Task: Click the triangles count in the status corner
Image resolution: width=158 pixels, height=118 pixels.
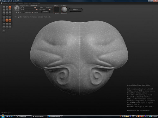Action: (6, 113)
